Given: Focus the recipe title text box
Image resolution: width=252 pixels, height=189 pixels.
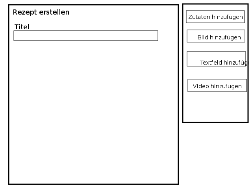Looking at the screenshot, I should coord(86,35).
